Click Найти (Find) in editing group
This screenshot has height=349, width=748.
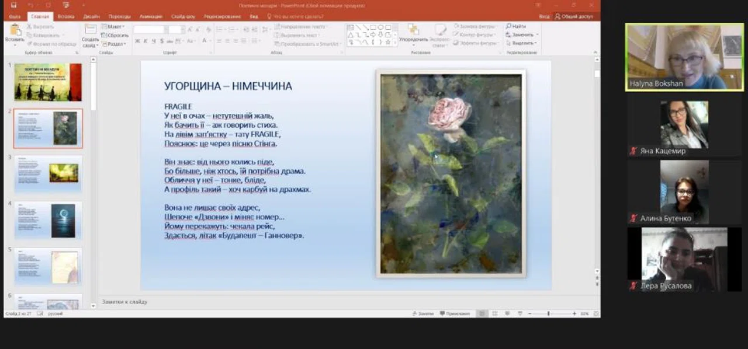coord(516,26)
